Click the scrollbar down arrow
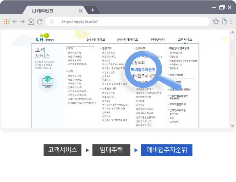Image resolution: width=236 pixels, height=182 pixels. (232, 126)
